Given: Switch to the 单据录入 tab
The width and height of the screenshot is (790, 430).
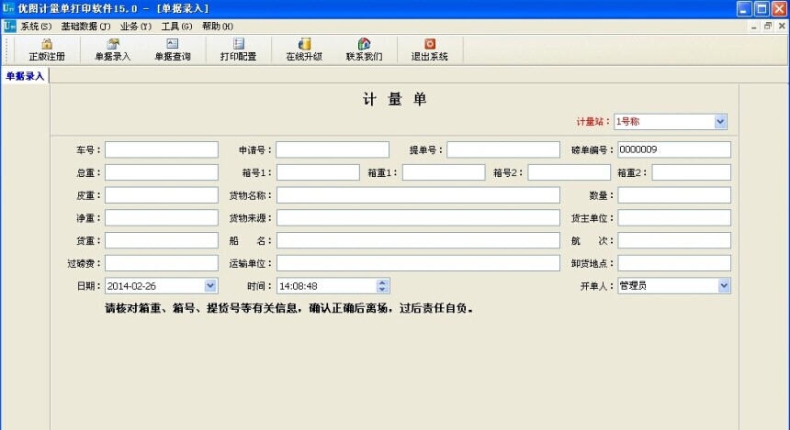Looking at the screenshot, I should pos(25,76).
